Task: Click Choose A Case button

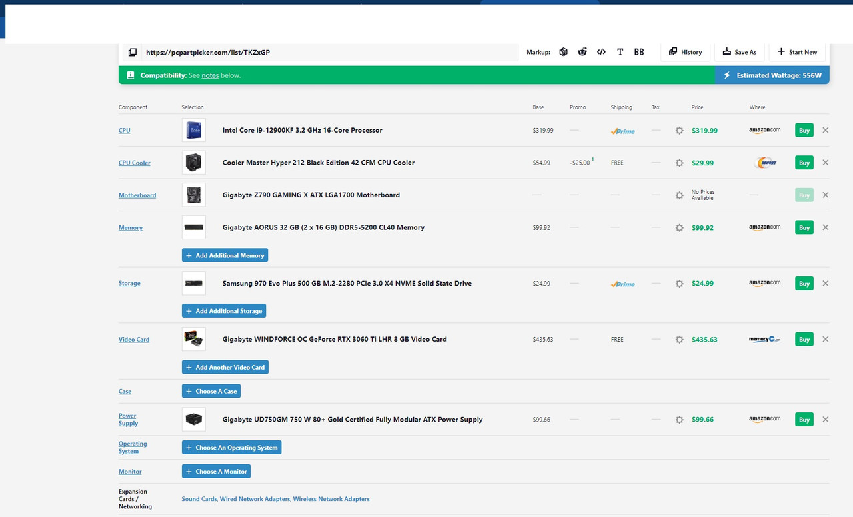Action: (x=211, y=391)
